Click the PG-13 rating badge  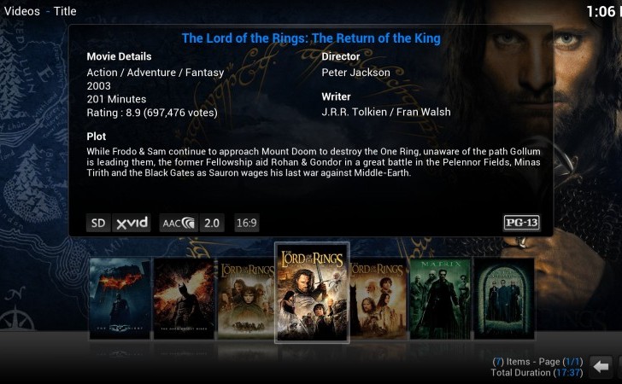[522, 223]
